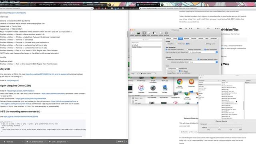Click the minus button to remove profile
This screenshot has height=144, width=256.
(x=139, y=74)
